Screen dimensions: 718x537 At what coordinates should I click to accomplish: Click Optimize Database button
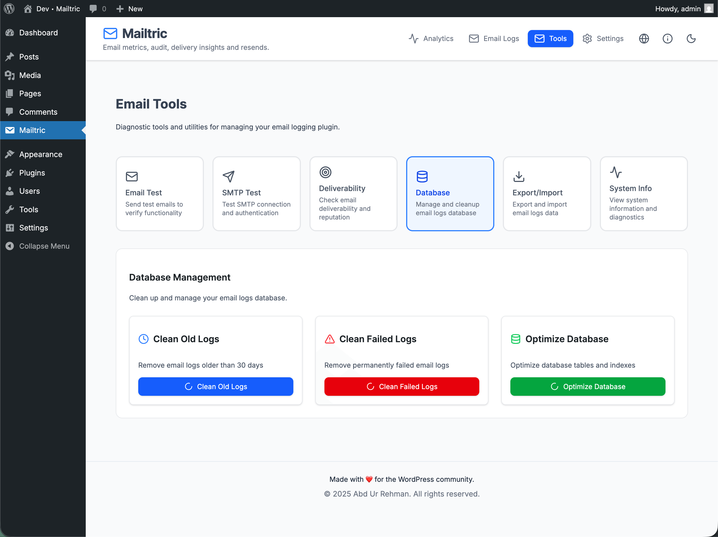588,386
